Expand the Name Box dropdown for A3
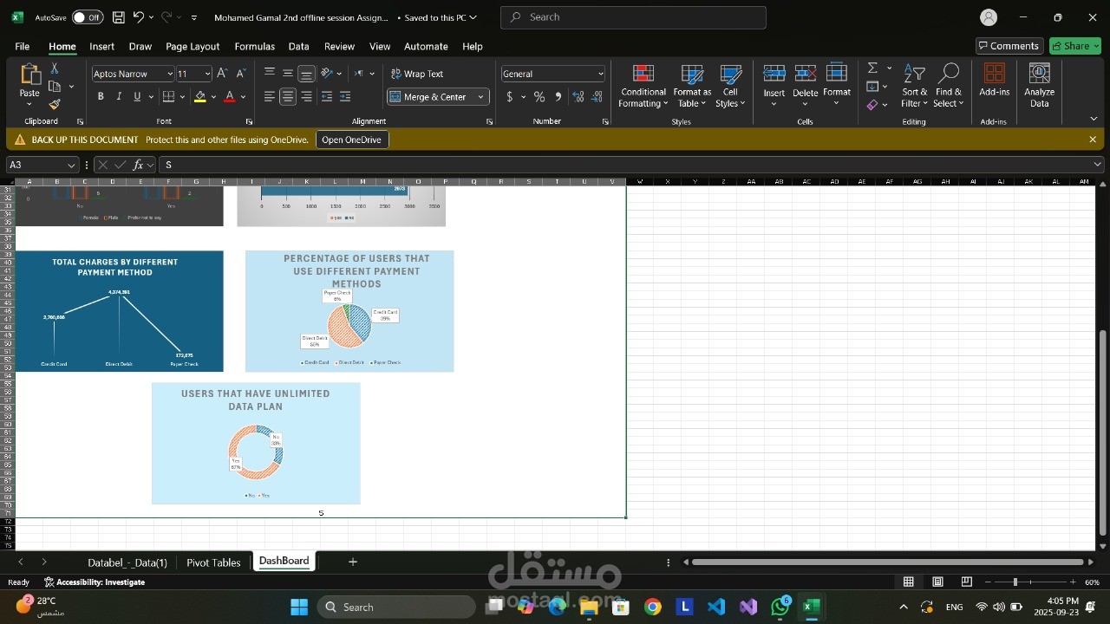The height and width of the screenshot is (624, 1110). coord(71,165)
